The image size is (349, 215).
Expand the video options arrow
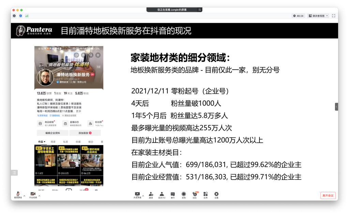(x=39, y=196)
